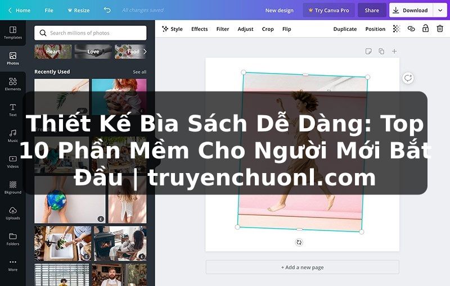
Task: Click the Download button
Action: (411, 10)
